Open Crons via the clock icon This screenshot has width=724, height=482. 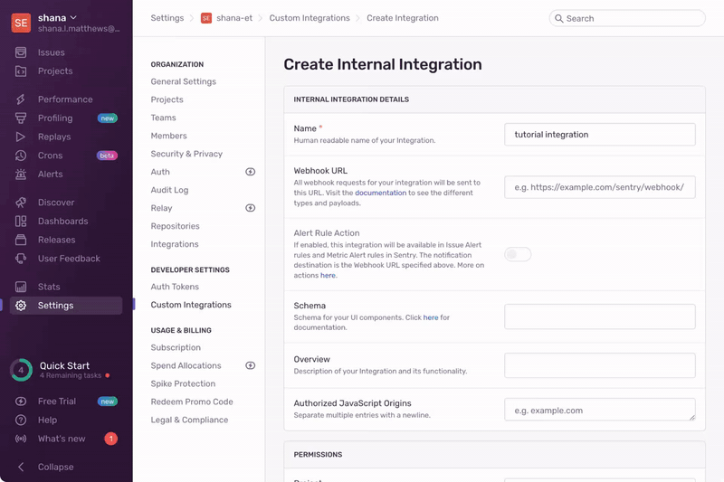[x=21, y=156]
